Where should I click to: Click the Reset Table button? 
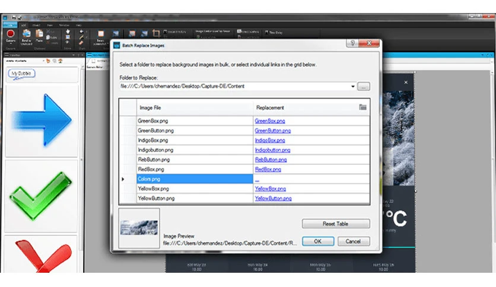coord(336,224)
